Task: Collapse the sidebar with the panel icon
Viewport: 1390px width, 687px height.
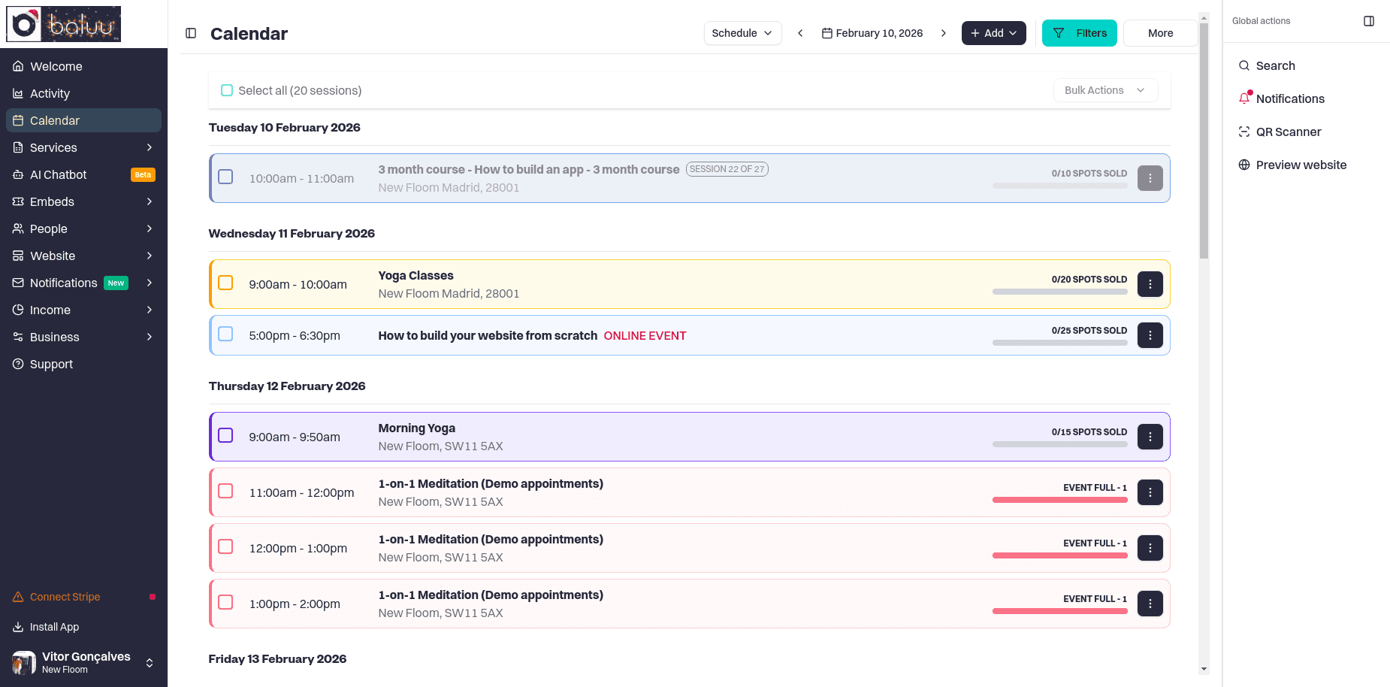Action: [x=191, y=33]
